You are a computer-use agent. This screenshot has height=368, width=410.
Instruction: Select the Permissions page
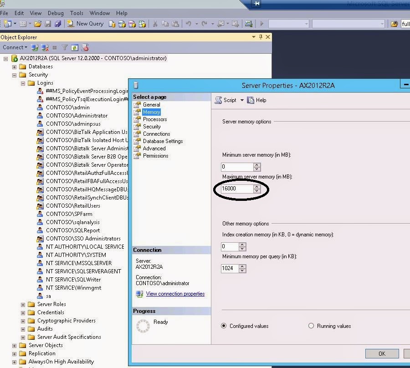click(x=156, y=156)
